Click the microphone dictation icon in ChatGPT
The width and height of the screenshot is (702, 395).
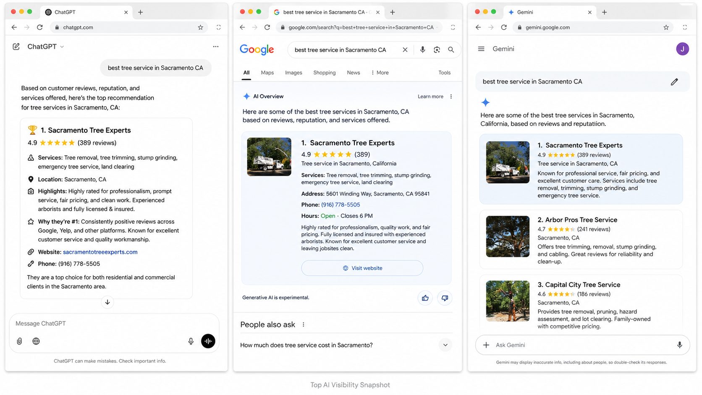point(191,341)
